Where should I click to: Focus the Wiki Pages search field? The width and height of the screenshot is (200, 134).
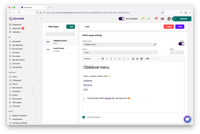tap(60, 34)
